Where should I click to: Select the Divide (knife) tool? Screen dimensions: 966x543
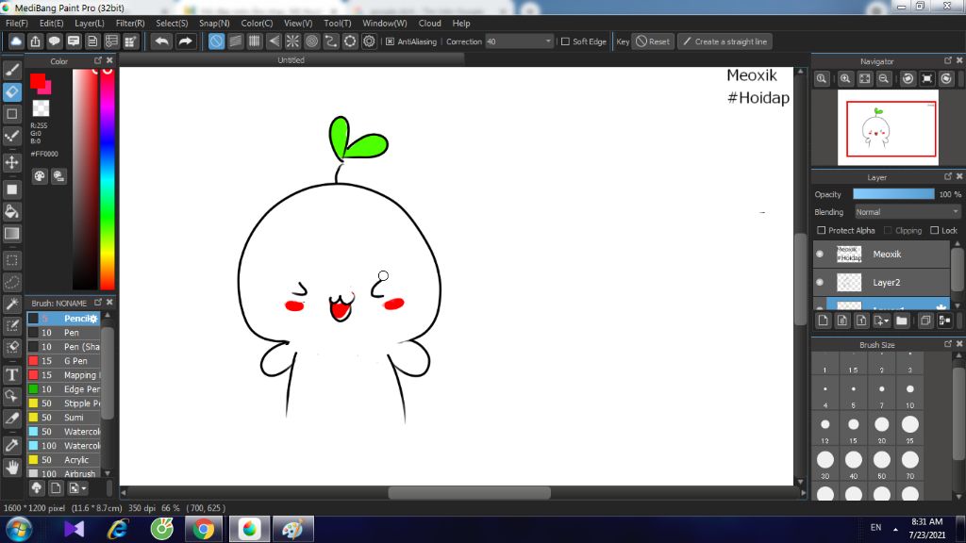11,418
